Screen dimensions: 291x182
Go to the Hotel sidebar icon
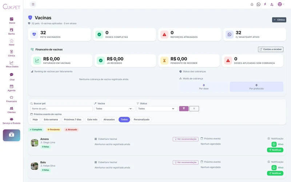[x=12, y=41]
